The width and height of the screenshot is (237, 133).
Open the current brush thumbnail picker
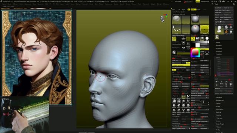176,20
